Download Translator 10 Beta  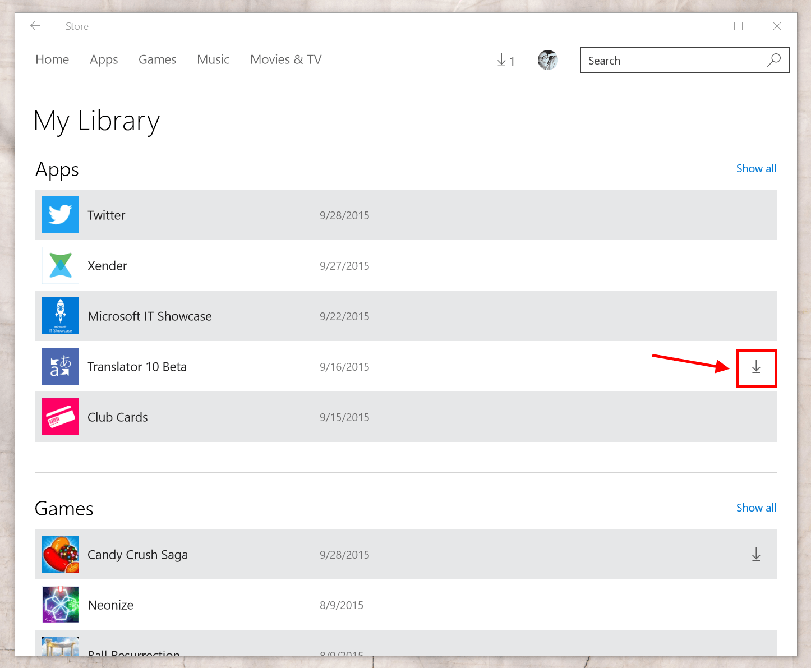pyautogui.click(x=756, y=368)
